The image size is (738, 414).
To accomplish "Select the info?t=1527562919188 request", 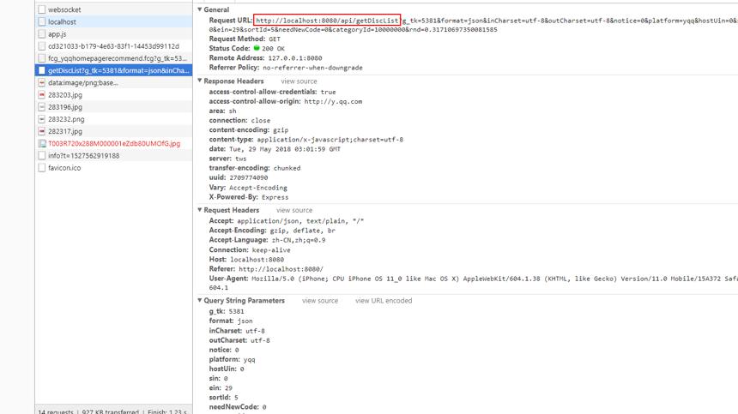I will [x=113, y=155].
